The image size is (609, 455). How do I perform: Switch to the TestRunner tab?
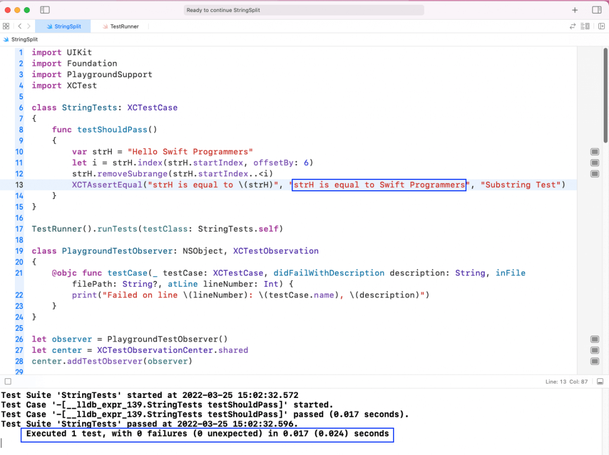coord(122,26)
